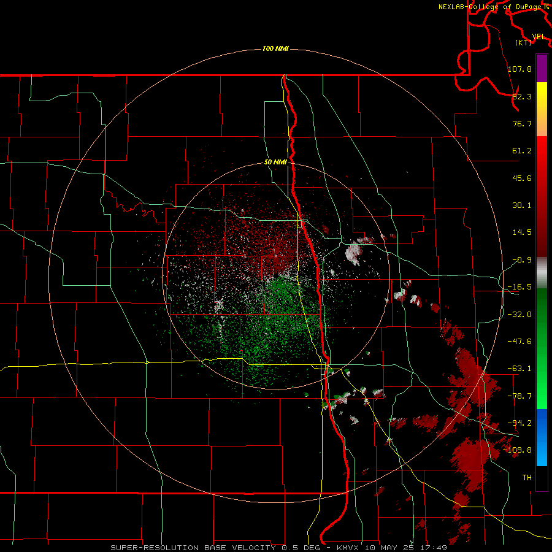Click the 45.6 value on velocity scale
Viewport: 552px width, 552px height.
click(x=522, y=178)
